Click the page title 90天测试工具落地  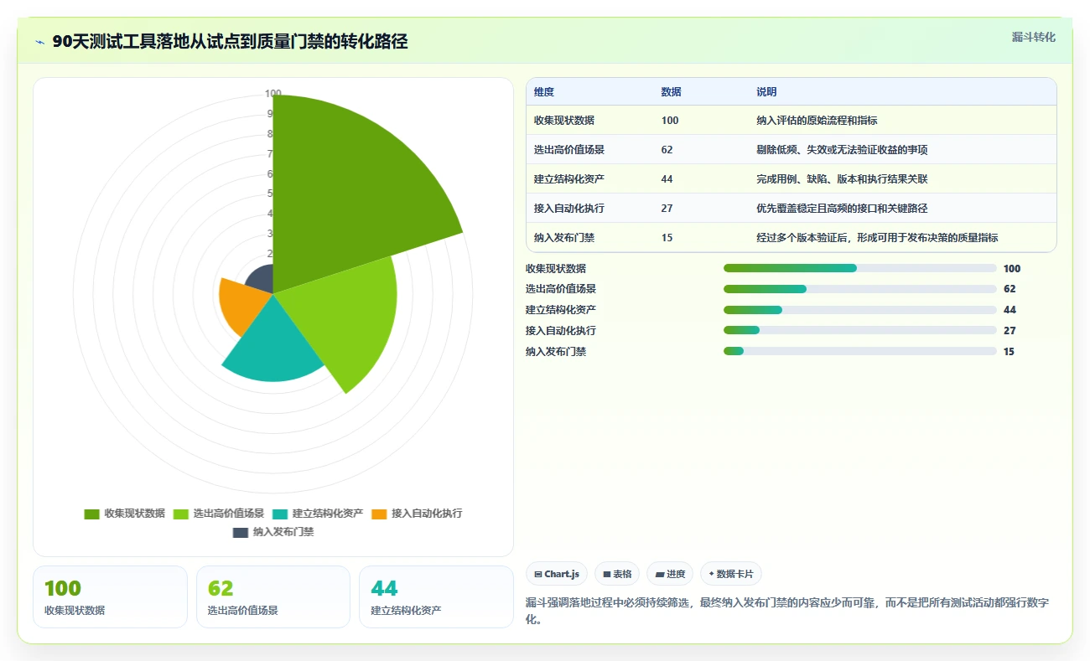coord(230,42)
